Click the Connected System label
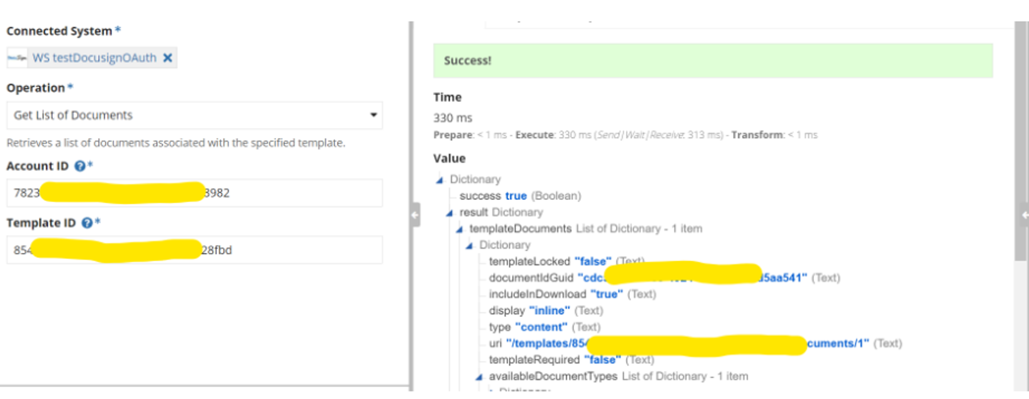Screen dimensions: 1029x399 coord(59,31)
